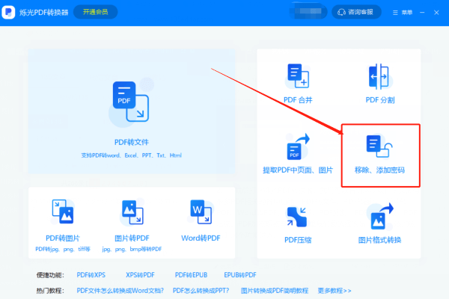
Task: Click the 图片转PDF icon
Action: 132,212
